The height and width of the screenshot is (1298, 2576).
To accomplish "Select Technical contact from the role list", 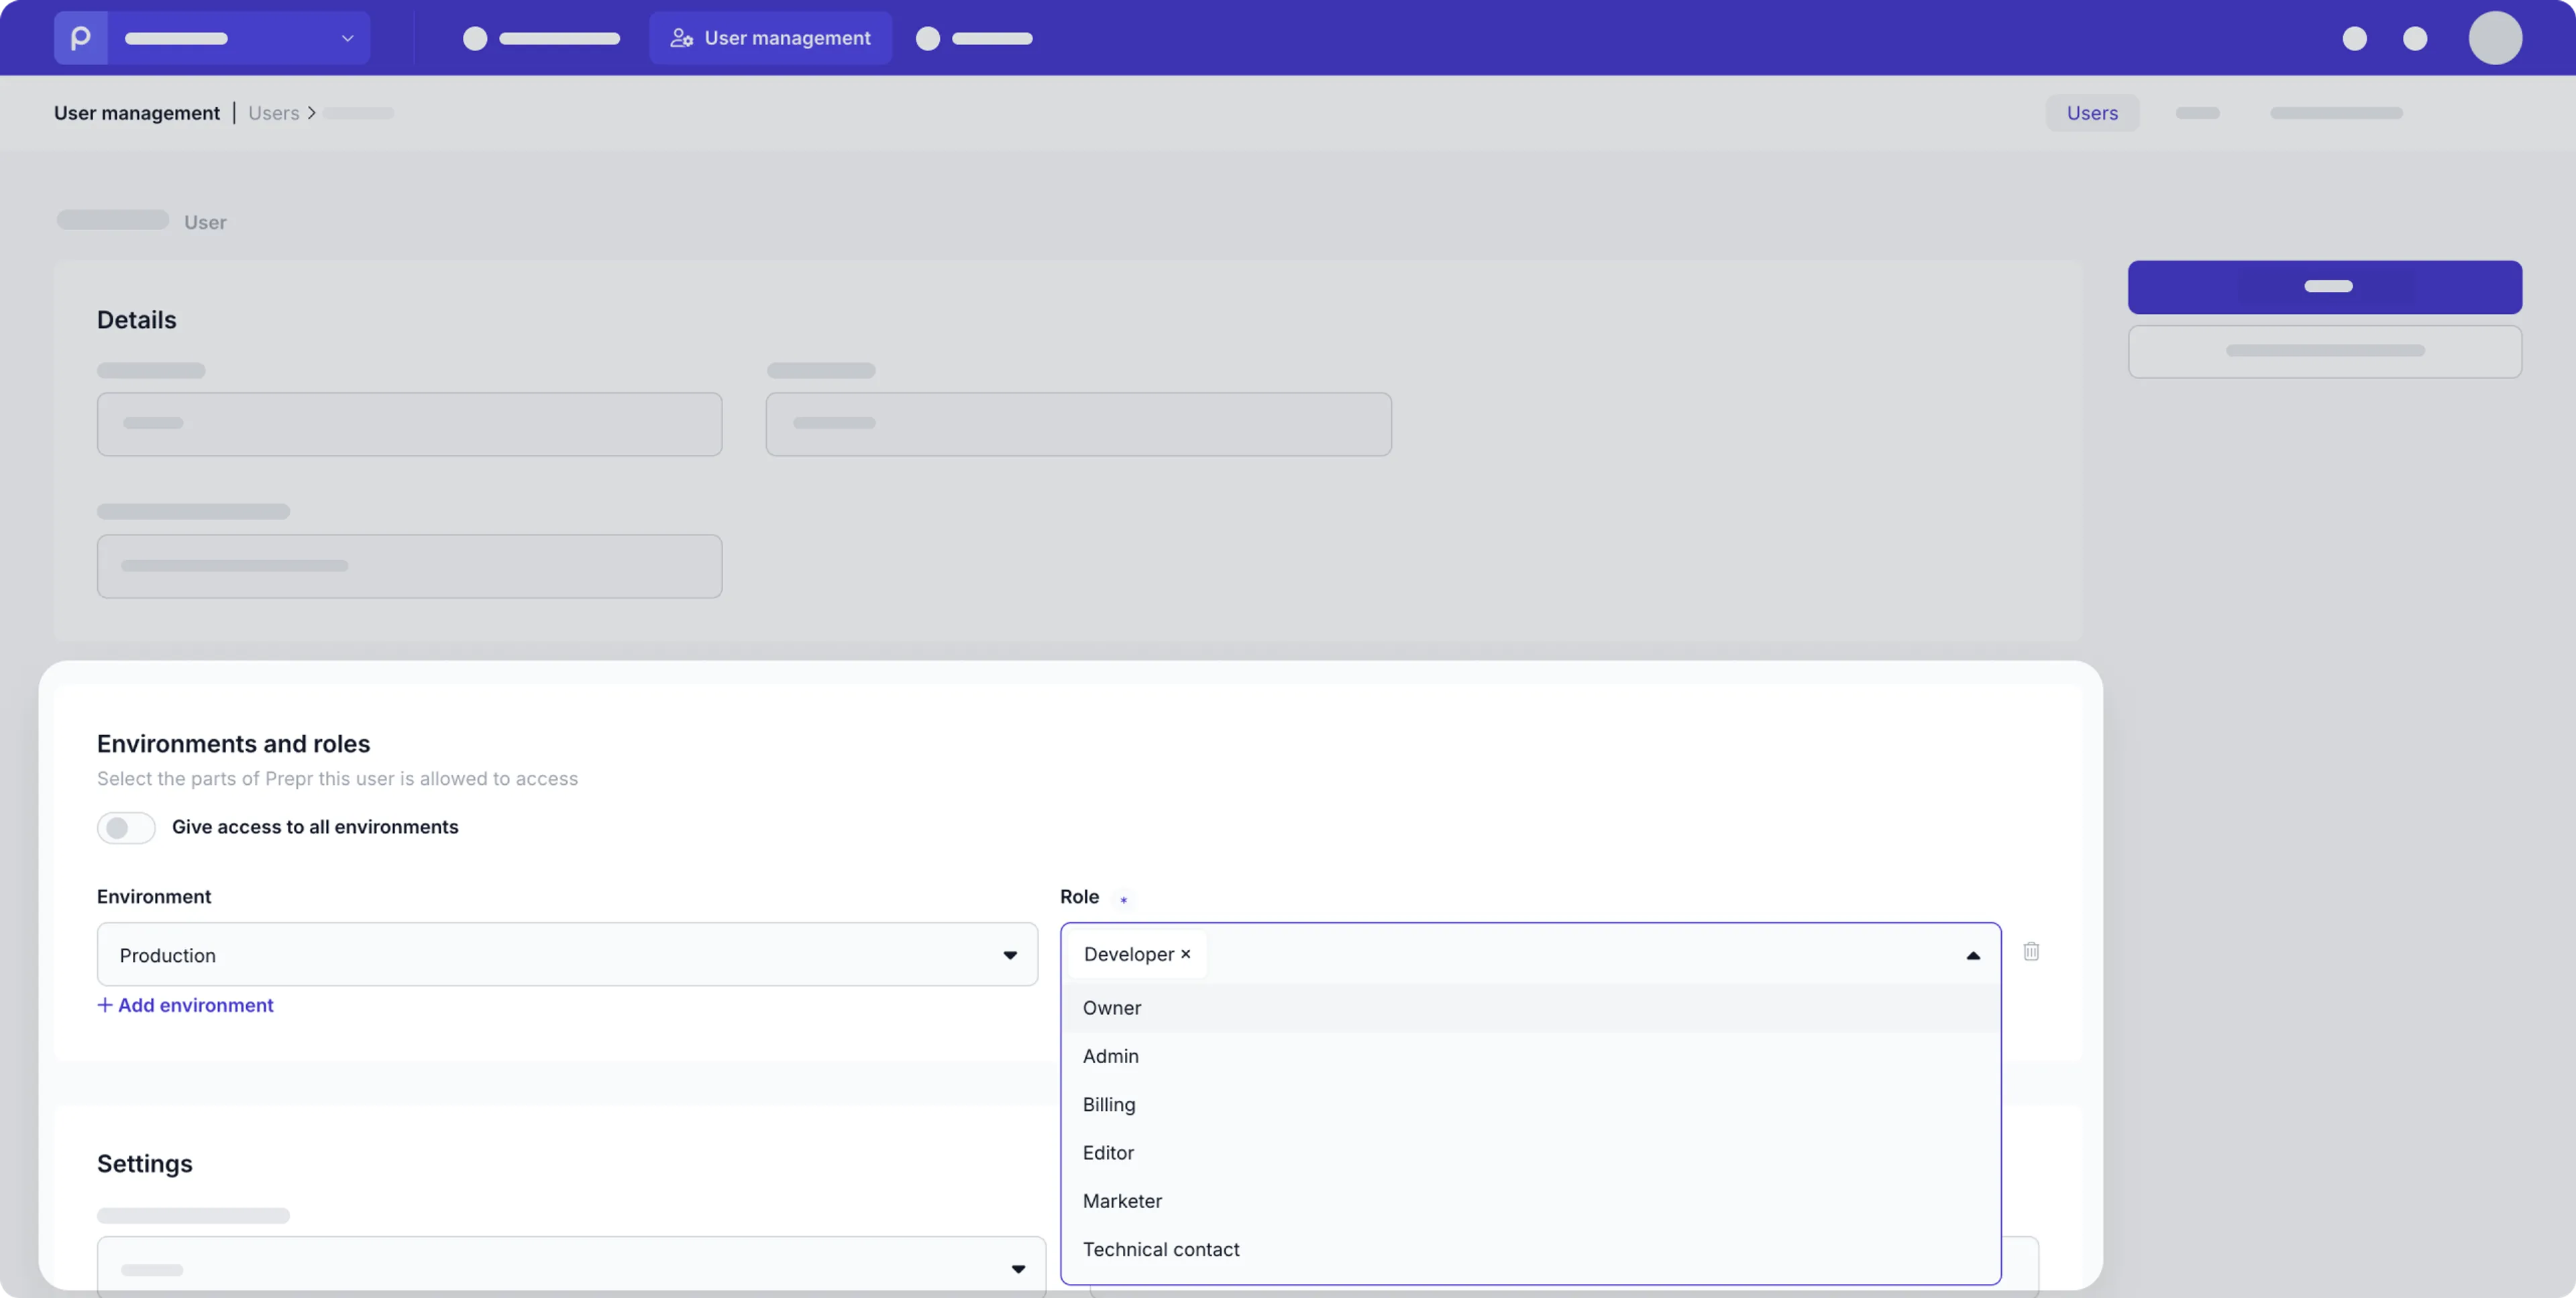I will tap(1160, 1249).
